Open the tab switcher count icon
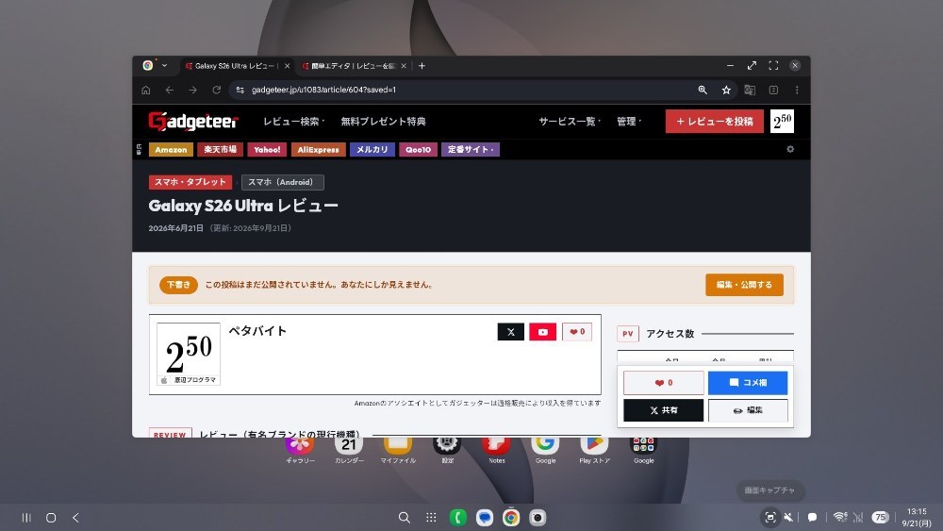 (773, 91)
